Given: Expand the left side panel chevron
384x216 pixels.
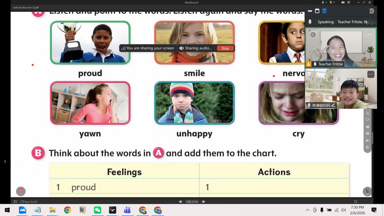Looking at the screenshot, I should click(x=5, y=161).
